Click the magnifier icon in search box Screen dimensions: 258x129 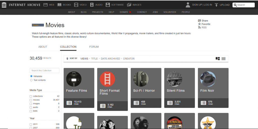235,5
